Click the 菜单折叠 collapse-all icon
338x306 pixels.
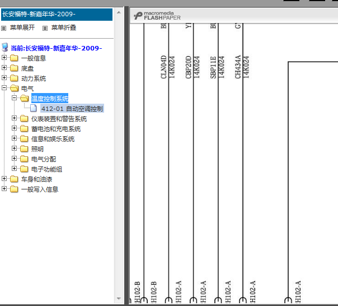[45, 28]
